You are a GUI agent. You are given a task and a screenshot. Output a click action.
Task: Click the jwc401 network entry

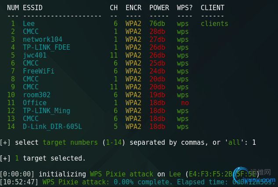[35, 55]
